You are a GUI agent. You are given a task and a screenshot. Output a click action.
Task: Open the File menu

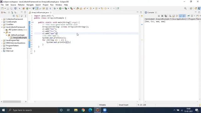pos(2,5)
